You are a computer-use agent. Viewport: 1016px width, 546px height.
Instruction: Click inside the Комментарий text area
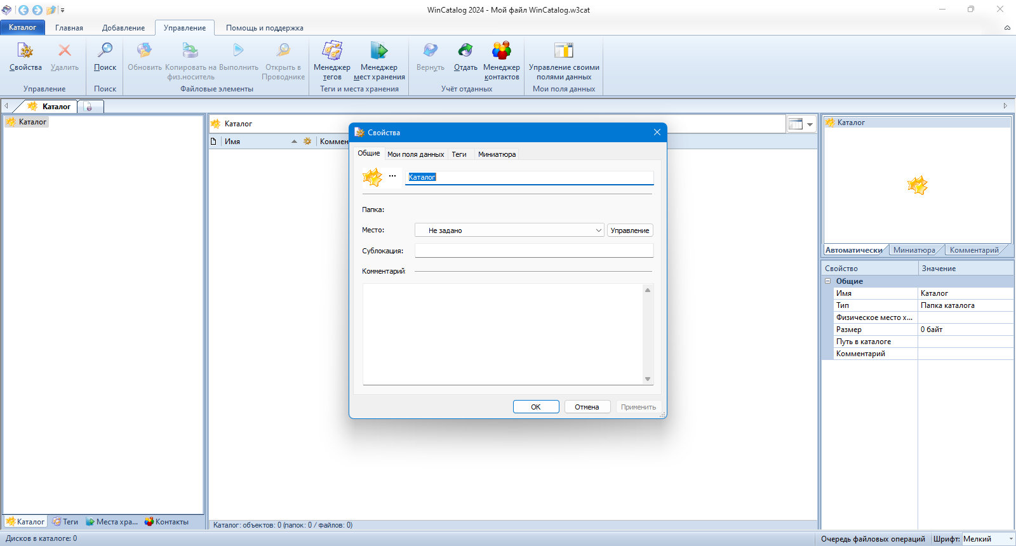tap(503, 334)
